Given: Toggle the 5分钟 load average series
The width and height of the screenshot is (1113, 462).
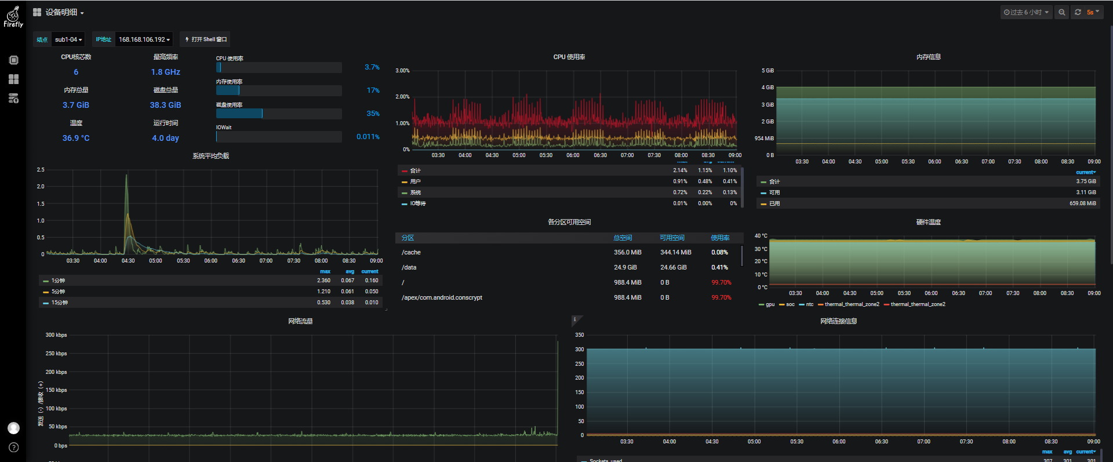Looking at the screenshot, I should (x=58, y=292).
